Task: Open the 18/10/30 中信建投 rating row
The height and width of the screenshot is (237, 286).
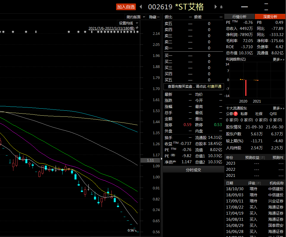Action: (x=255, y=189)
